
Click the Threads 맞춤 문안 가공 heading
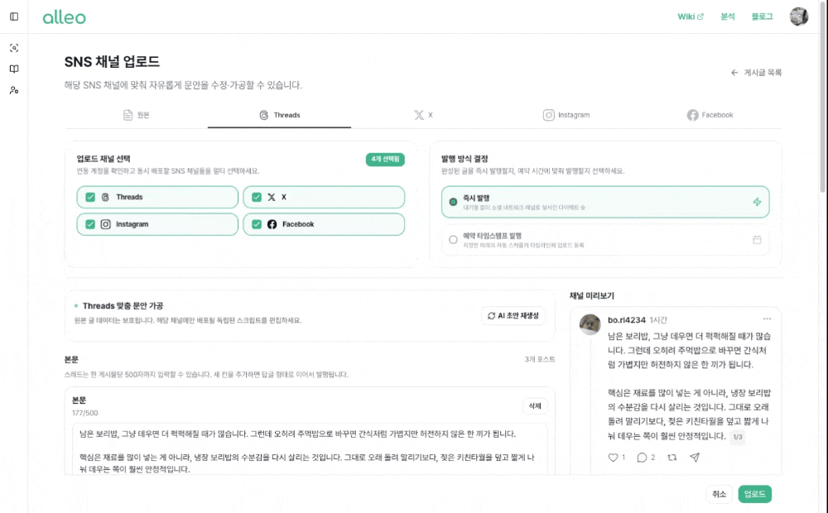pyautogui.click(x=123, y=305)
